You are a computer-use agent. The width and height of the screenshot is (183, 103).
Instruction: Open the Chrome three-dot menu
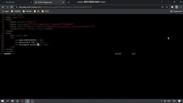(181, 7)
